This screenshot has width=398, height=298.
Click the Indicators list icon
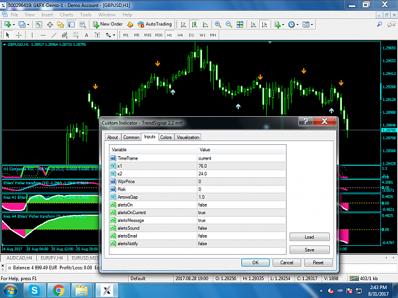click(278, 25)
